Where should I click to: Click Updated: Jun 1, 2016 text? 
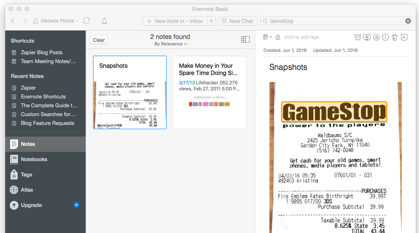pos(335,50)
